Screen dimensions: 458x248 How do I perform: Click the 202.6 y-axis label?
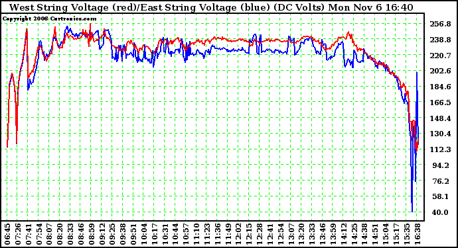pos(440,71)
